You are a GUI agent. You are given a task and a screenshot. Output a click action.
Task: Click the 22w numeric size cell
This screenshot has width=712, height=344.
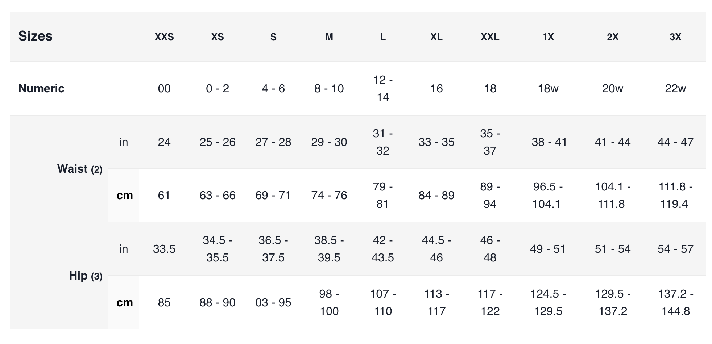point(675,89)
